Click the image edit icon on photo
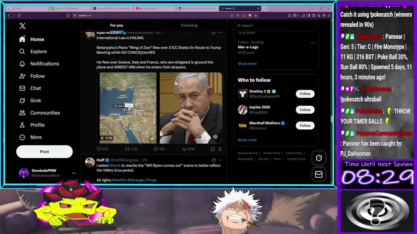Viewport: 417px width, 234px height. pos(215,137)
